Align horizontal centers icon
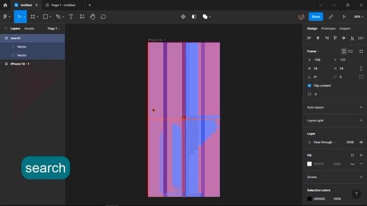This screenshot has height=206, width=367. [x=318, y=38]
